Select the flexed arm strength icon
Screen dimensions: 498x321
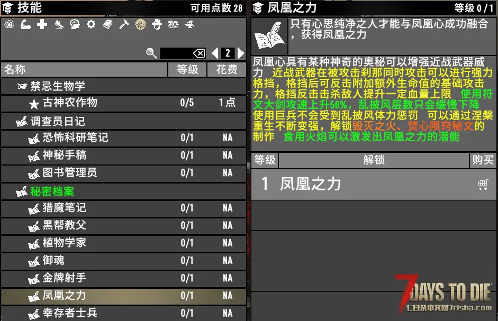click(x=25, y=24)
